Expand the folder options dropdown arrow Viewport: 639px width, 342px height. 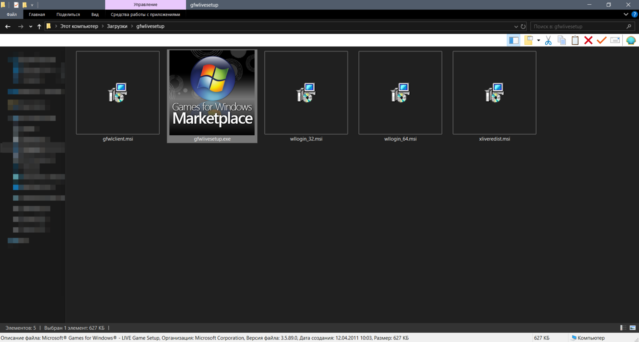(538, 40)
